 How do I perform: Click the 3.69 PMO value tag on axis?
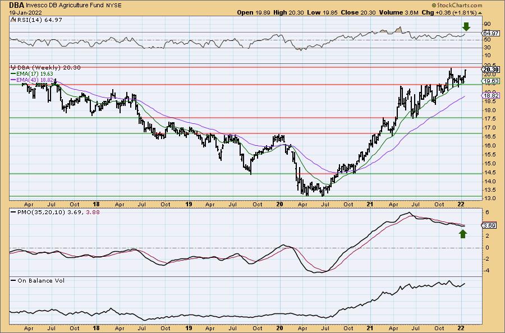[490, 225]
